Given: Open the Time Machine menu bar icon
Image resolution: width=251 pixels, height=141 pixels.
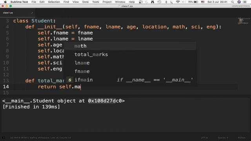Looking at the screenshot, I should pyautogui.click(x=159, y=2).
